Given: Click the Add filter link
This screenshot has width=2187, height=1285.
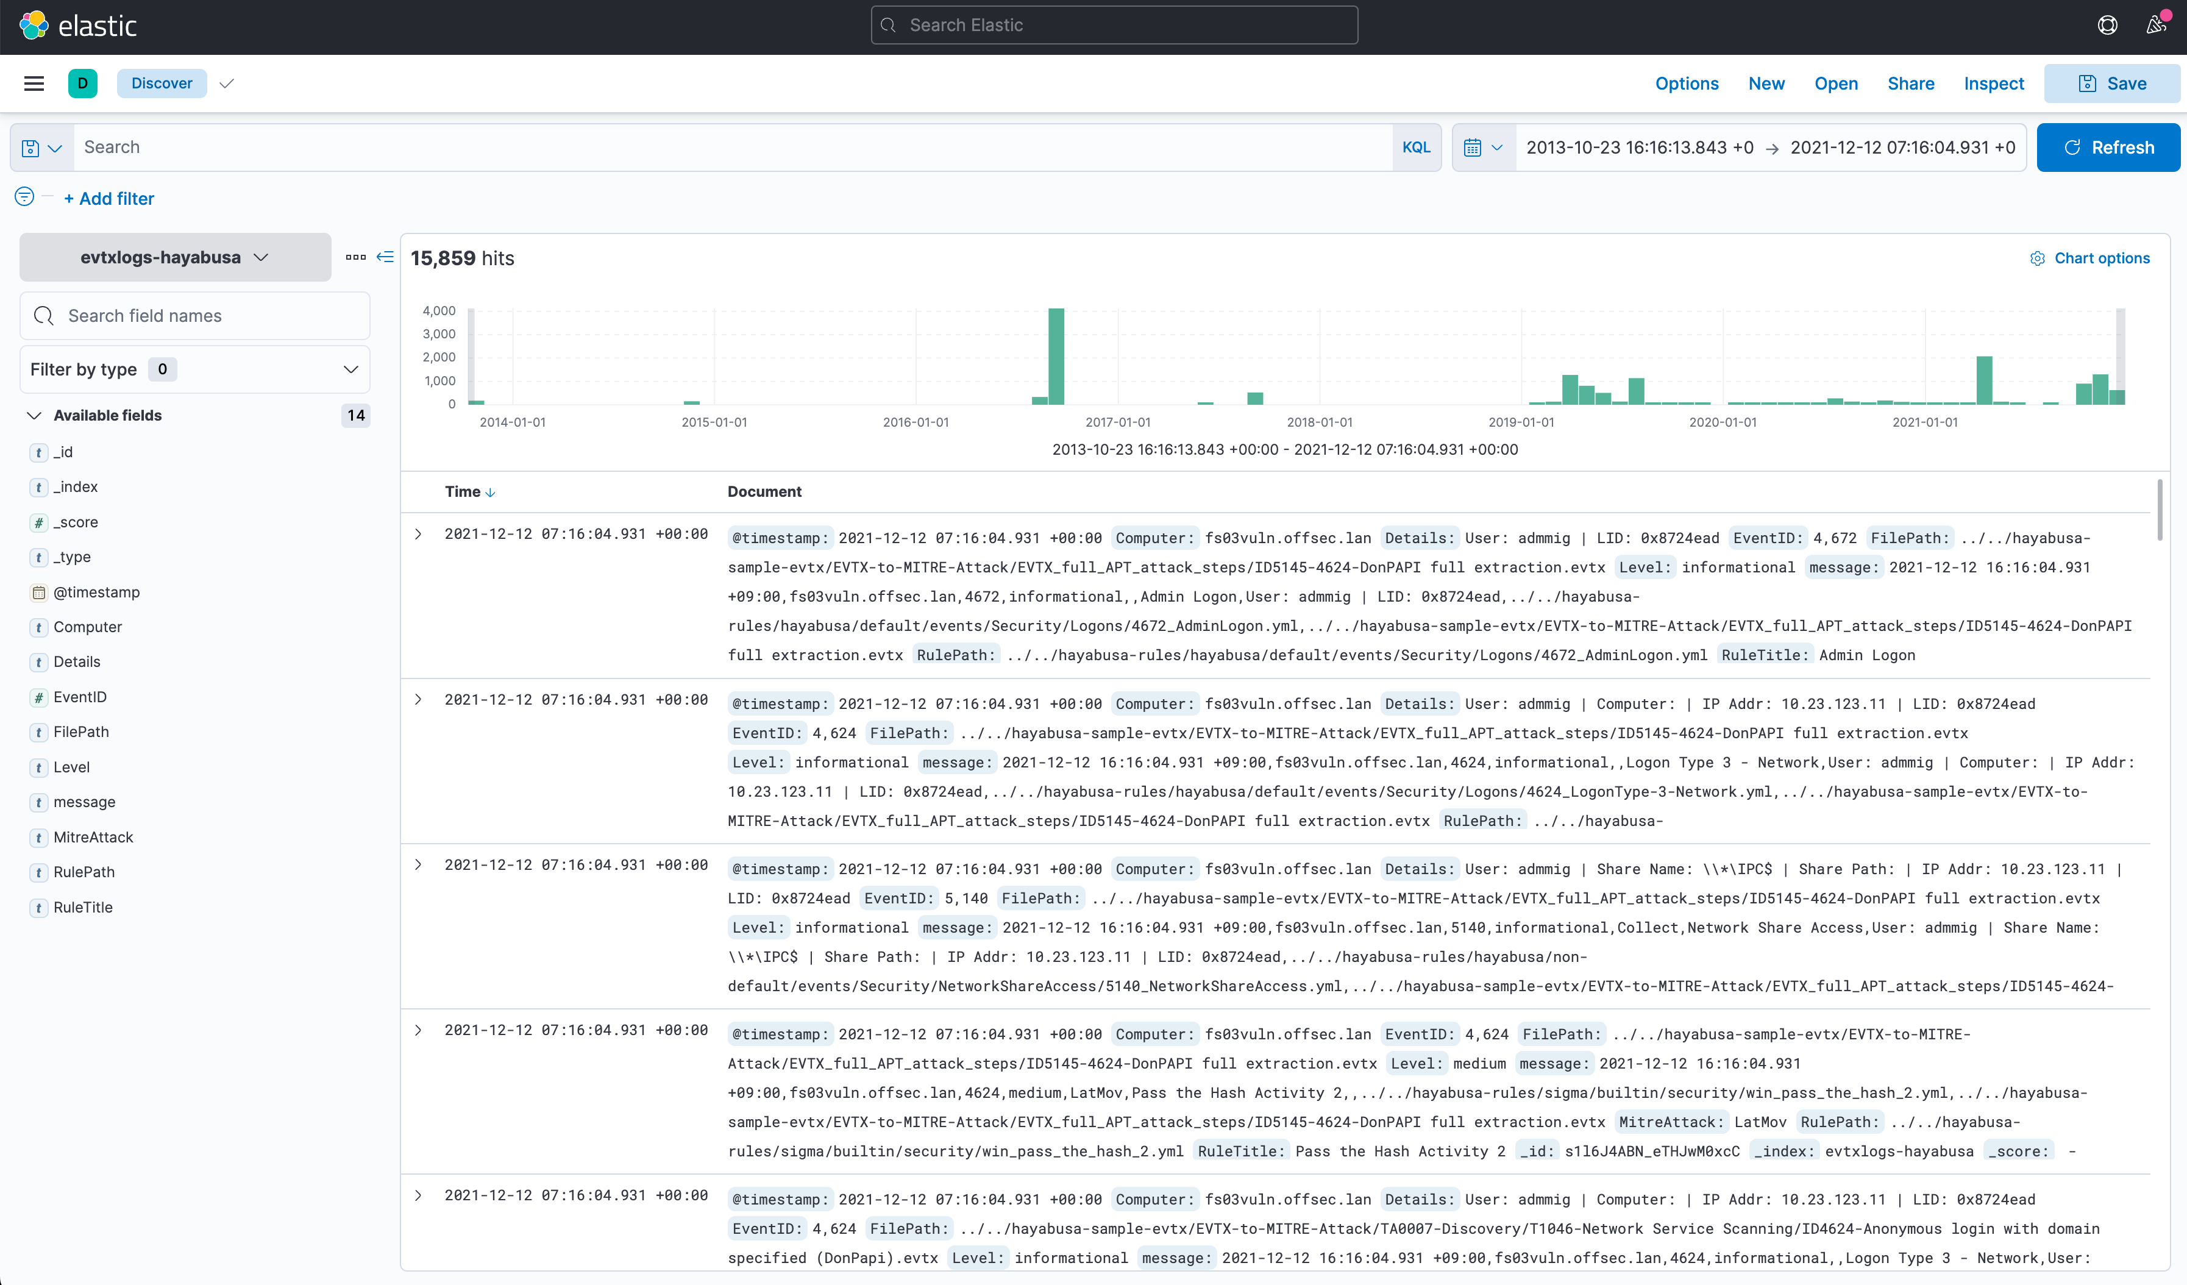Looking at the screenshot, I should (108, 199).
